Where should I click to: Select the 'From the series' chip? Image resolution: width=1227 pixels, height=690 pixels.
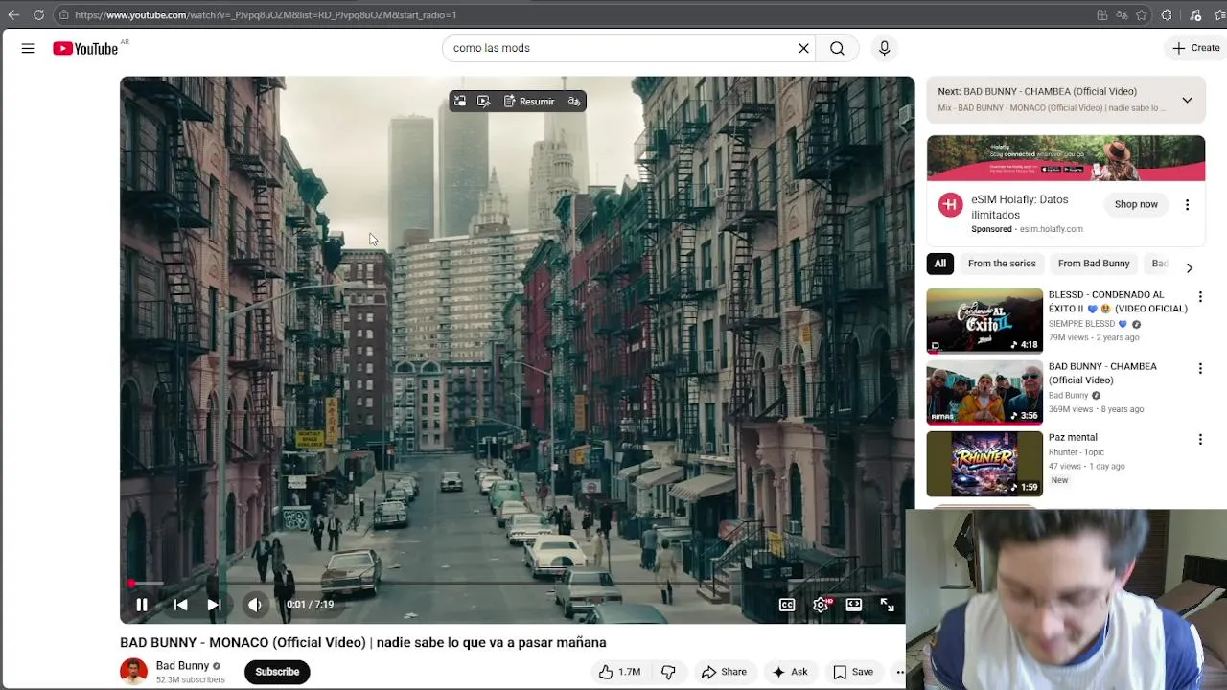(x=1002, y=264)
